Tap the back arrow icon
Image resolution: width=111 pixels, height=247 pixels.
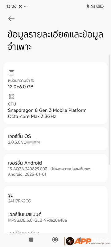point(11,19)
